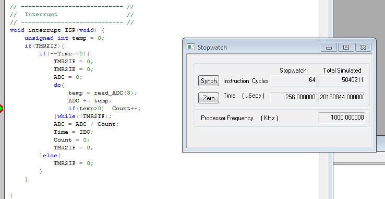
Task: Click the Processor Frequency field 1000.000000
Action: tap(342, 118)
